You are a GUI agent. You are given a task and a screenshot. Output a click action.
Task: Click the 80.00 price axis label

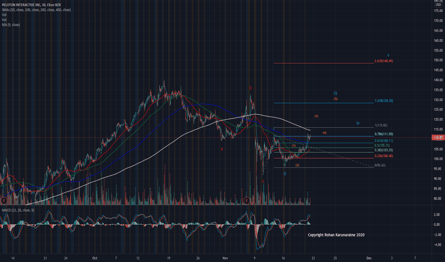coord(438,199)
